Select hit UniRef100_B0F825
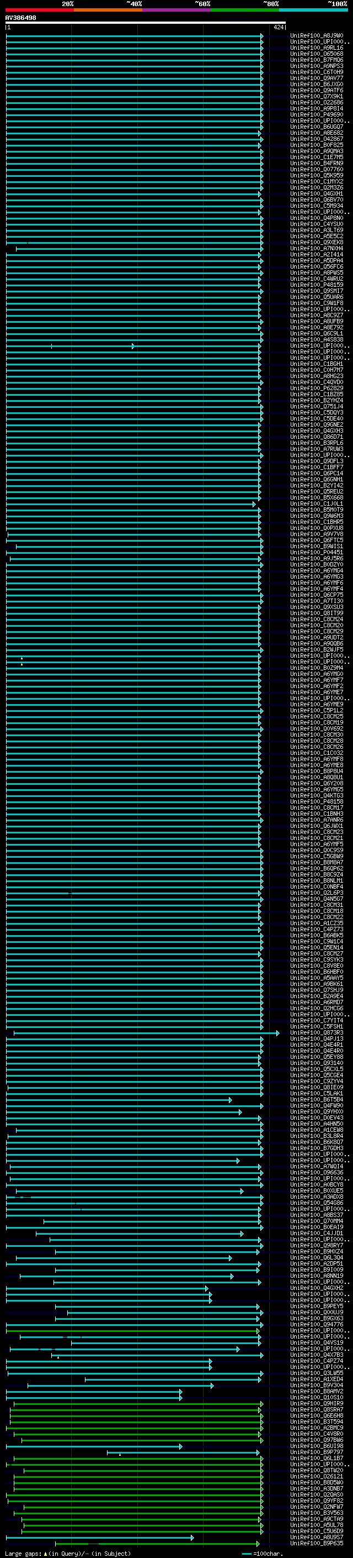 coord(317,145)
